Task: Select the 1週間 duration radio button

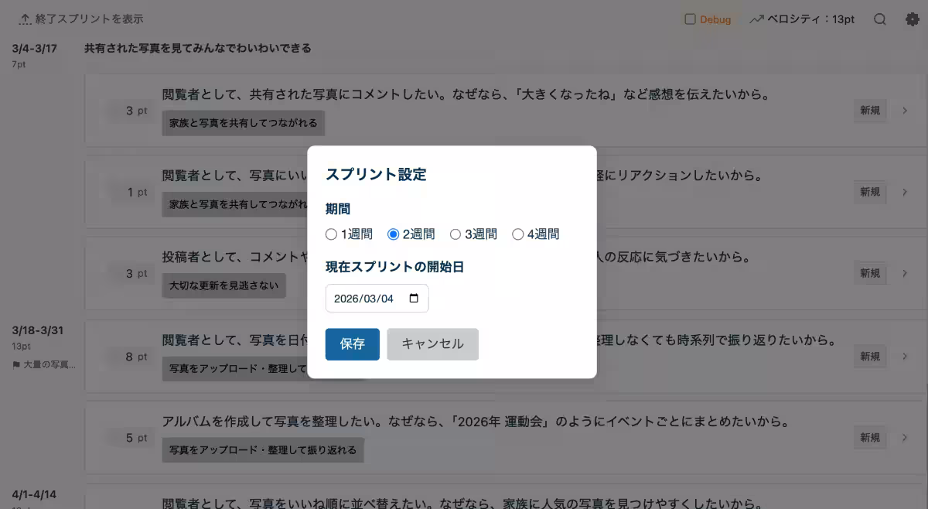Action: [x=331, y=234]
